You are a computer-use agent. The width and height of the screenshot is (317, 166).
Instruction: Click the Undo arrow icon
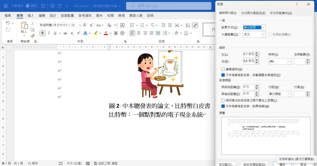tap(8, 23)
